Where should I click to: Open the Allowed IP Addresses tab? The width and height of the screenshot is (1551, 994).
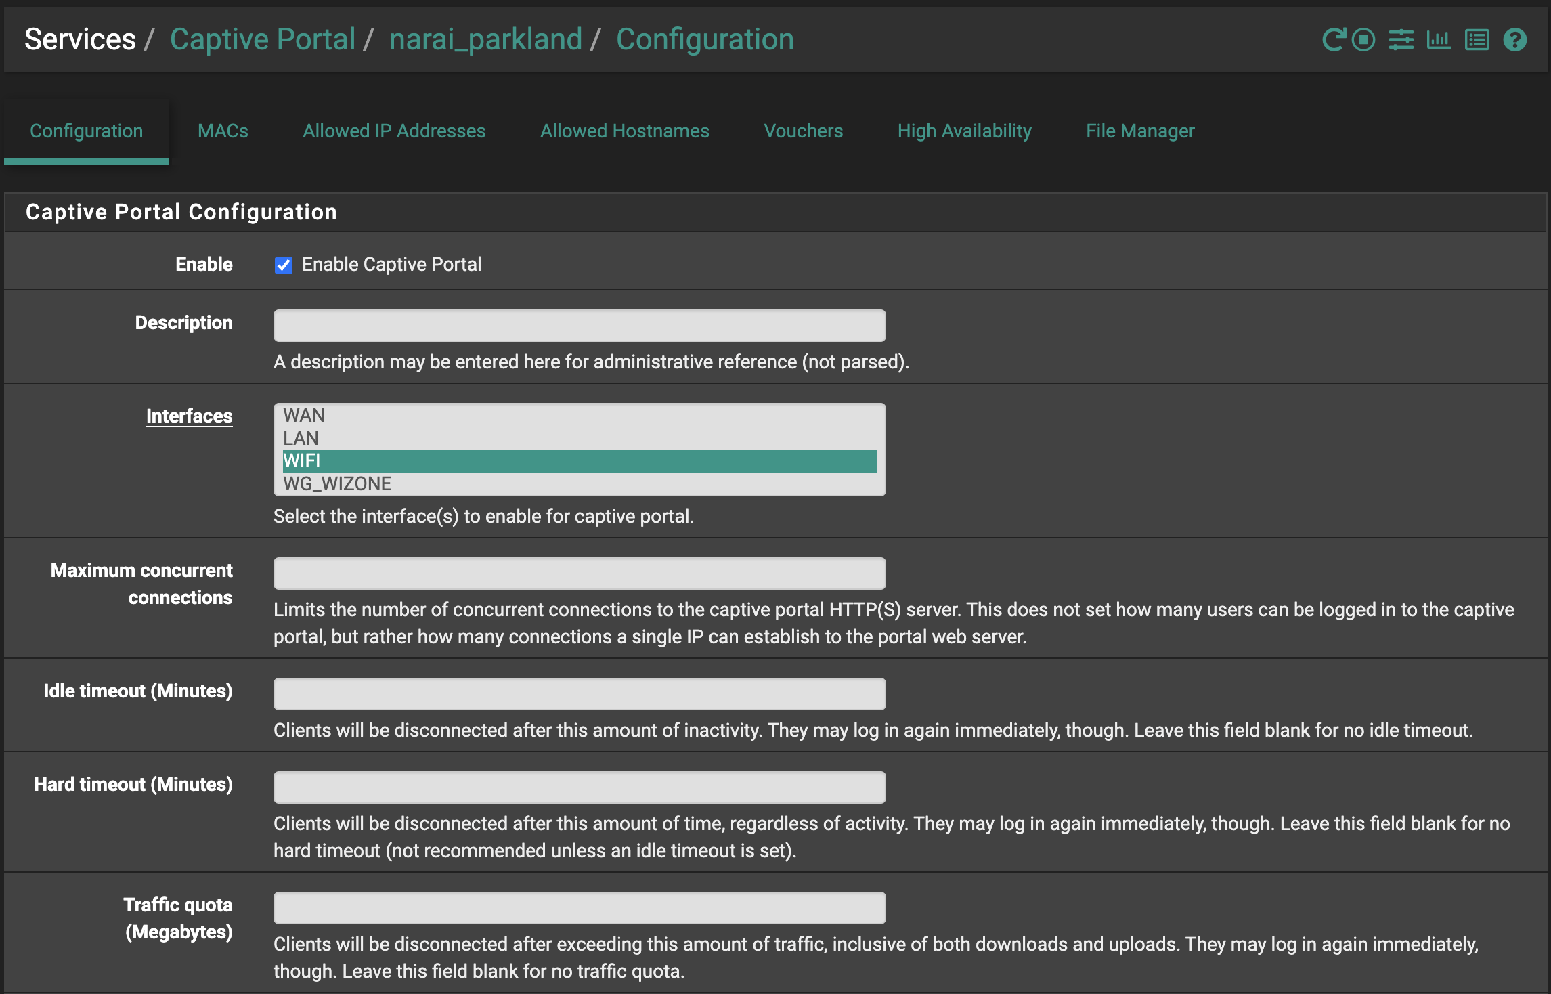[394, 131]
